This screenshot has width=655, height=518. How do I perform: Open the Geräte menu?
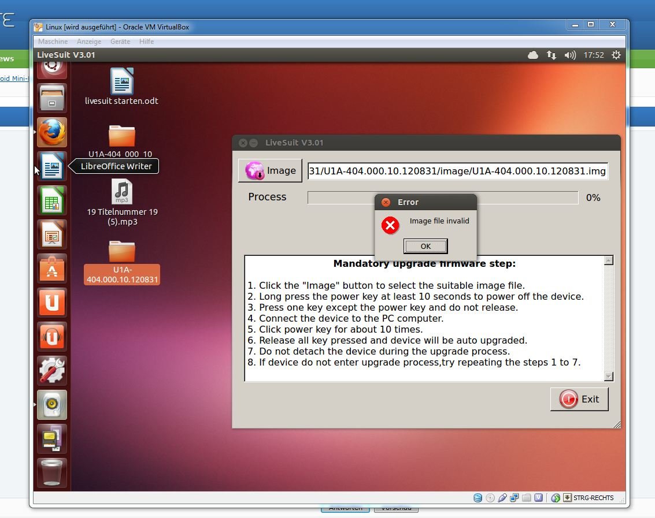coord(120,42)
